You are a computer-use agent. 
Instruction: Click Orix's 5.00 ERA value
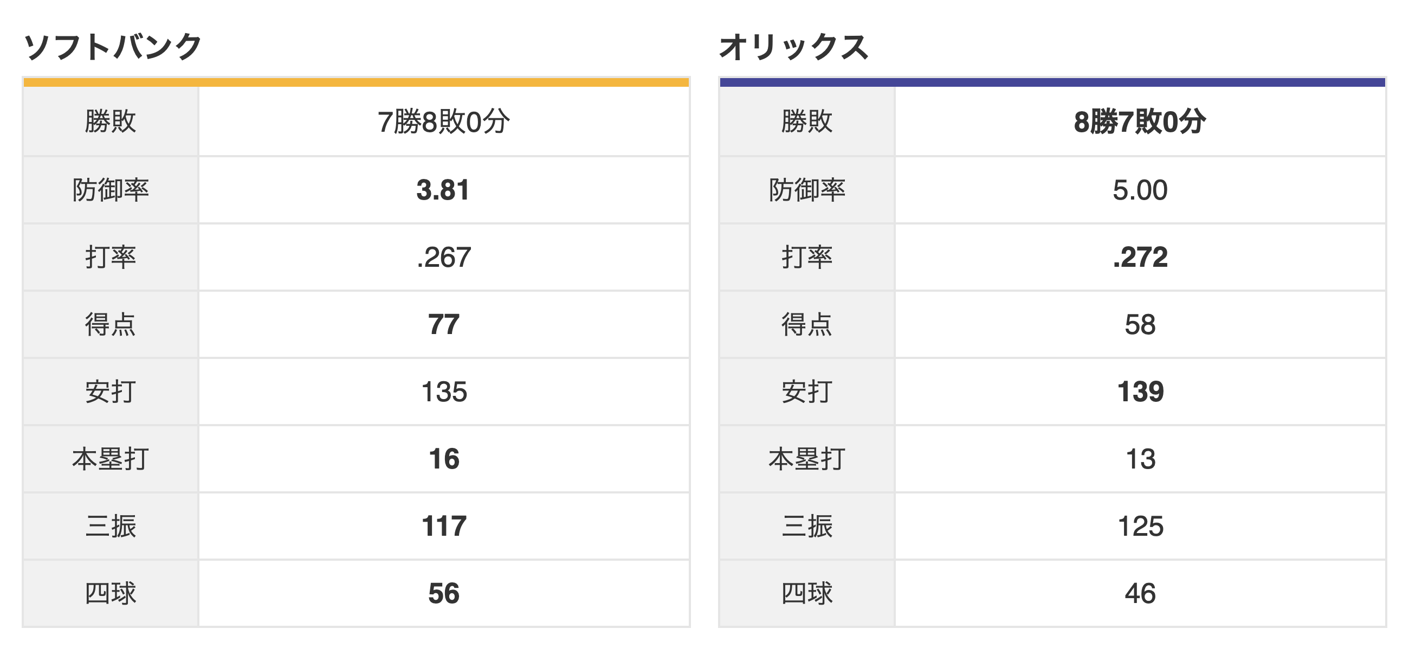click(1140, 190)
